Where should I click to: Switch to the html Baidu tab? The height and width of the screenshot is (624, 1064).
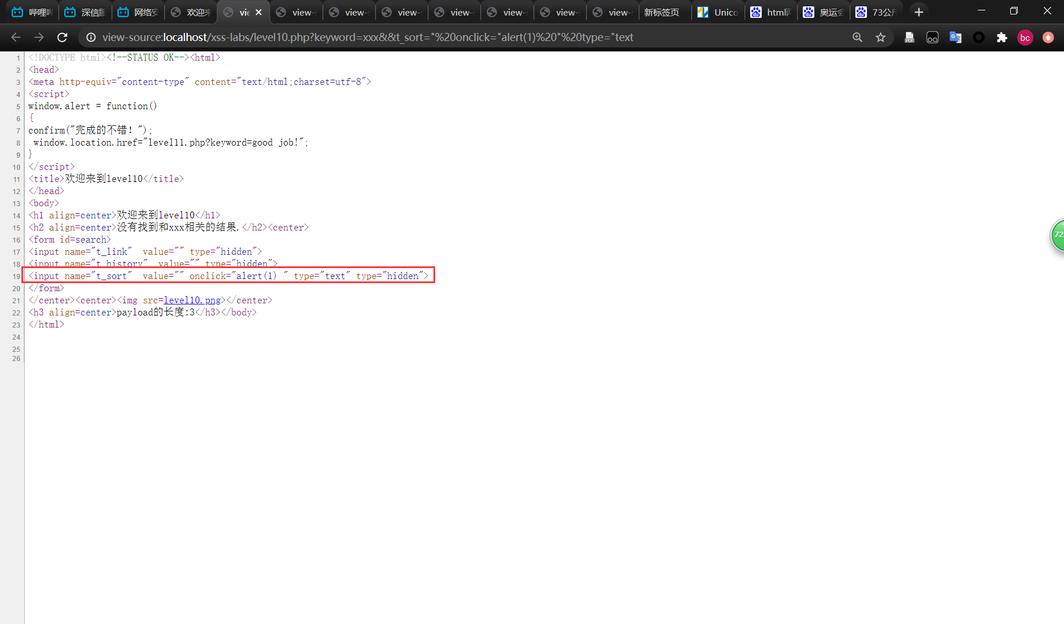click(770, 12)
